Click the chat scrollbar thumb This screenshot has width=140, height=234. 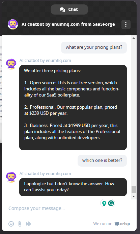[x=134, y=189]
